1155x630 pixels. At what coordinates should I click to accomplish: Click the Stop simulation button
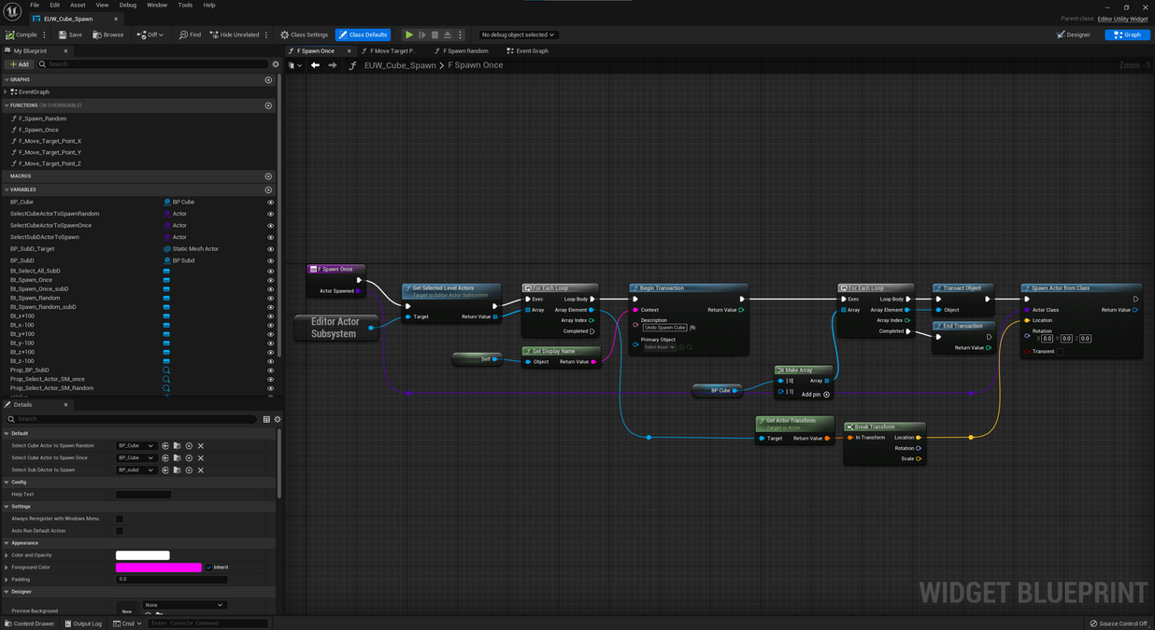coord(435,35)
